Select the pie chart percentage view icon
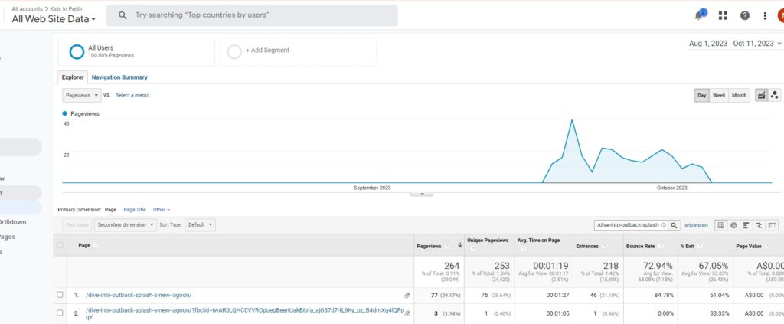 pyautogui.click(x=733, y=225)
